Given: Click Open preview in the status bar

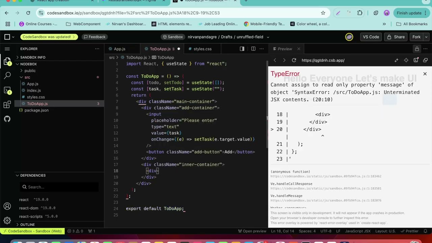Looking at the screenshot, I should click(252, 231).
